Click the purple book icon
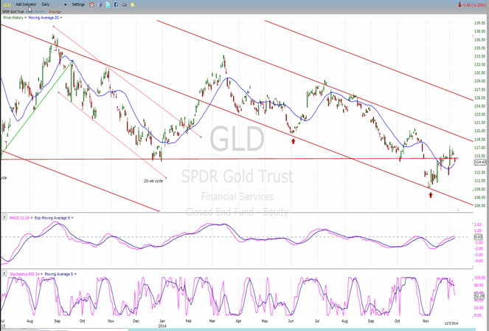Image resolution: width=489 pixels, height=331 pixels. coord(100,4)
